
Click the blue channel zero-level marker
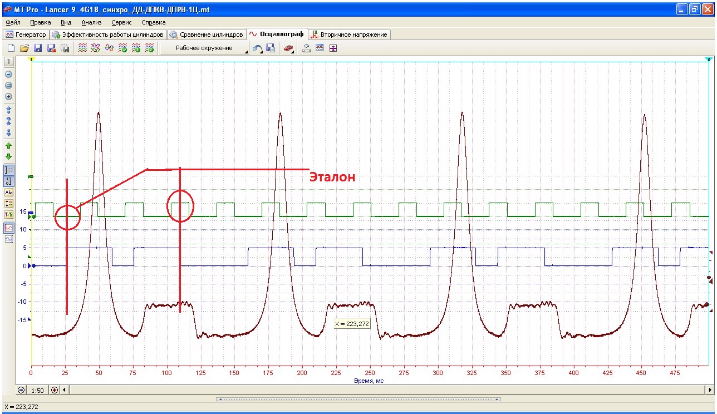32,266
